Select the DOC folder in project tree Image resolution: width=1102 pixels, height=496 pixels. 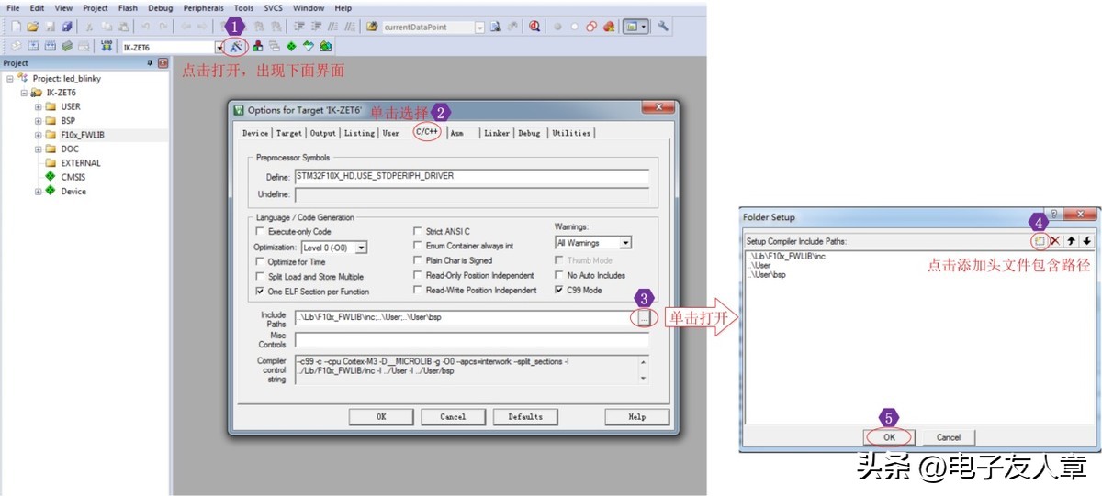tap(70, 149)
